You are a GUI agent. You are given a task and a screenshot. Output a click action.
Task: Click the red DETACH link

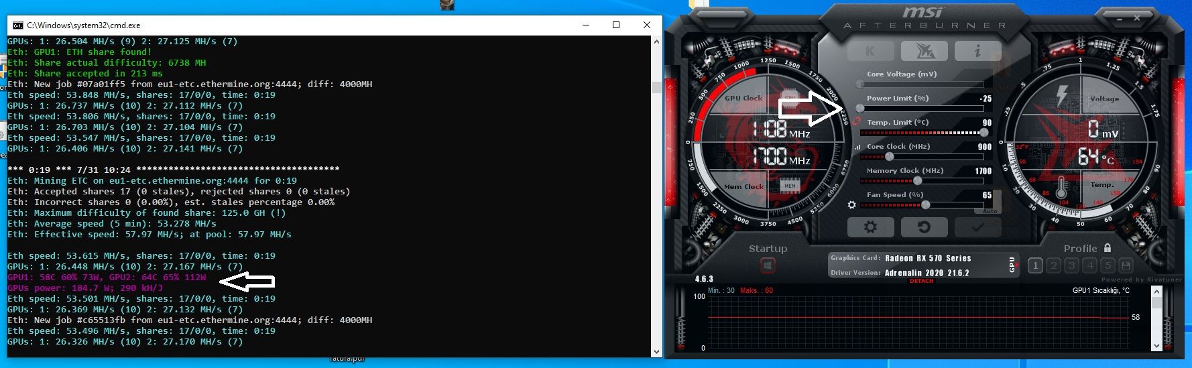point(921,281)
